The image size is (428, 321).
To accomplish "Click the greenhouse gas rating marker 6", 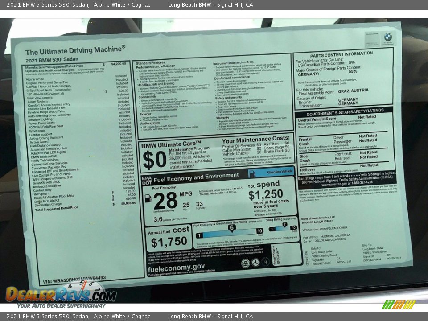I will click(231, 228).
